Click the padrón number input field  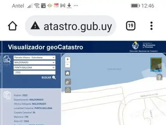tap(35, 73)
